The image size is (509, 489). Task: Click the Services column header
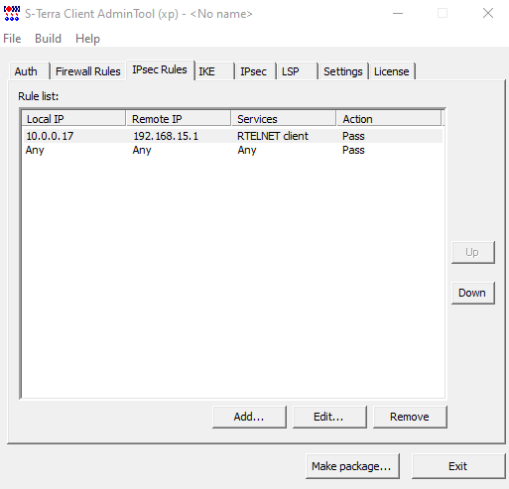284,119
